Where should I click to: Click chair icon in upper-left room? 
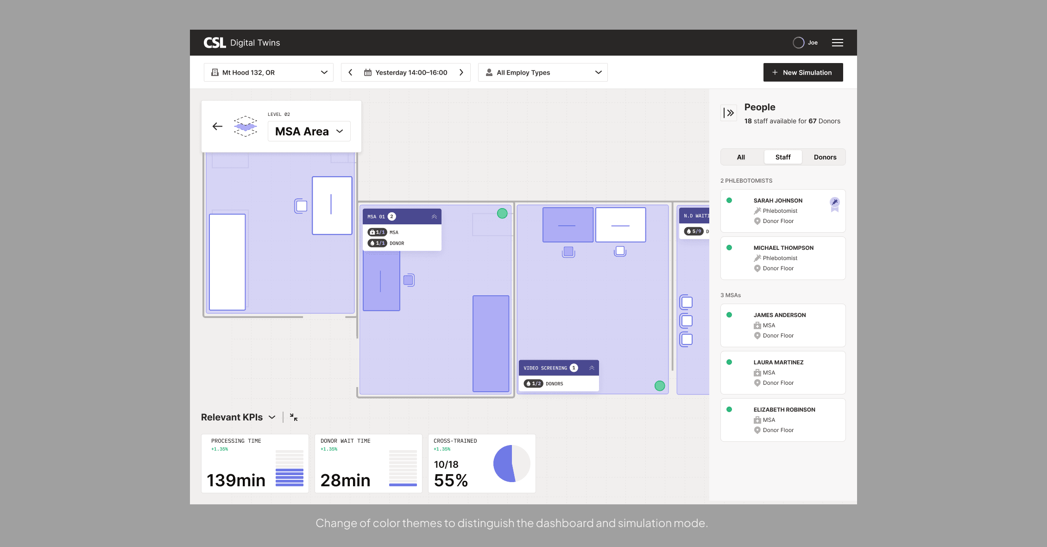[x=301, y=206]
